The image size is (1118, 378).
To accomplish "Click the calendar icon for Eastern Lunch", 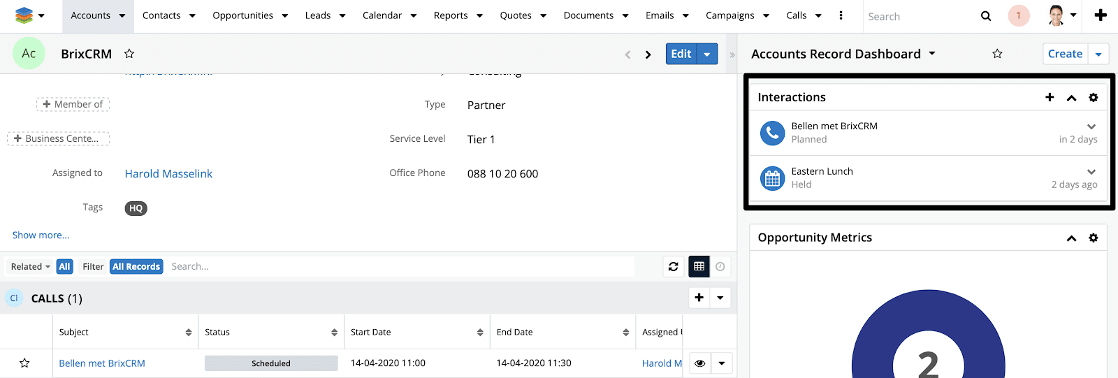I will tap(772, 178).
